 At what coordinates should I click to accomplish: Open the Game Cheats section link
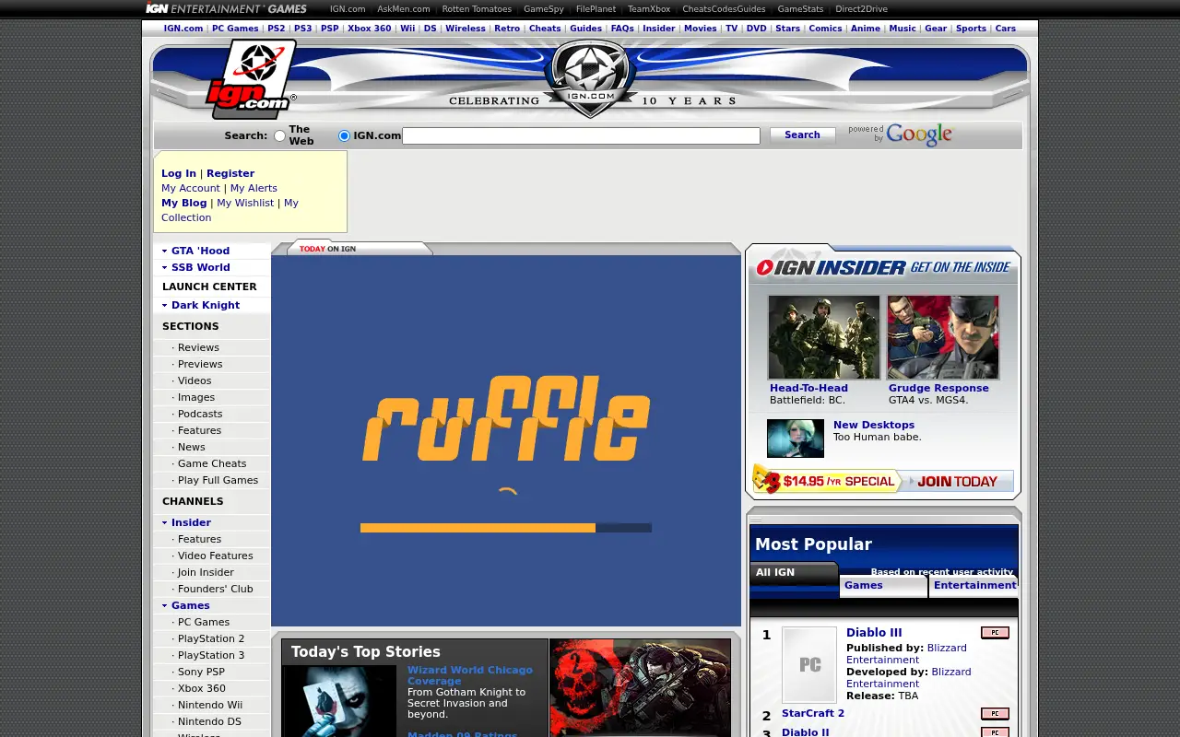[x=212, y=463]
